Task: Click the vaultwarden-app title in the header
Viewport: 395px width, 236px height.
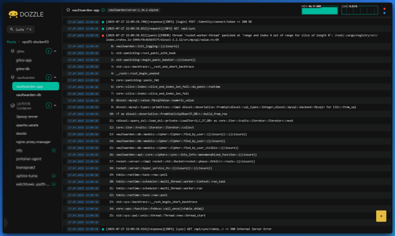Action: [85, 10]
